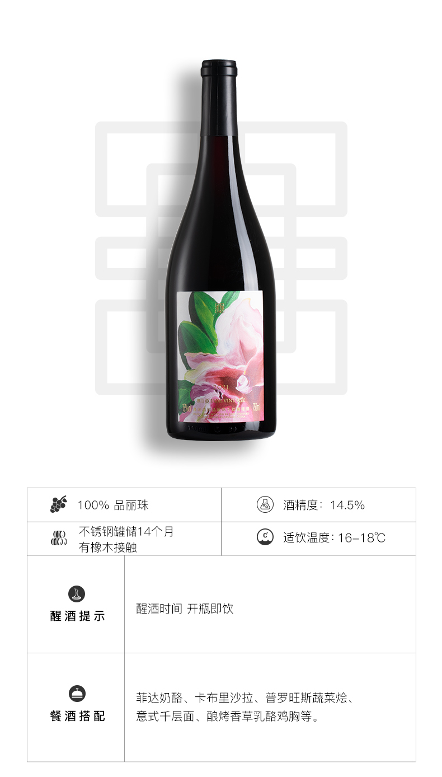Image resolution: width=442 pixels, height=777 pixels.
Task: Click the 意式千层面 food pairing line
Action: [x=228, y=717]
